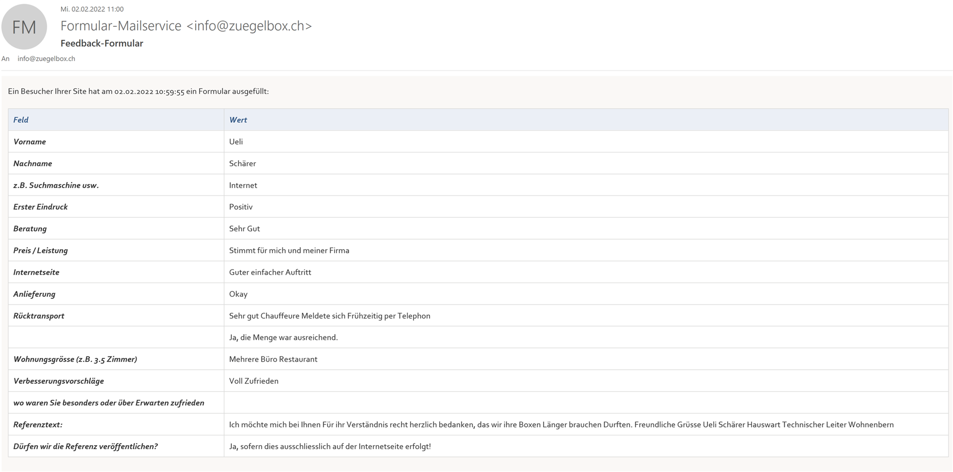Screen dimensions: 953x472
Task: Click the 'Erster Eindruck' label
Action: click(x=41, y=207)
